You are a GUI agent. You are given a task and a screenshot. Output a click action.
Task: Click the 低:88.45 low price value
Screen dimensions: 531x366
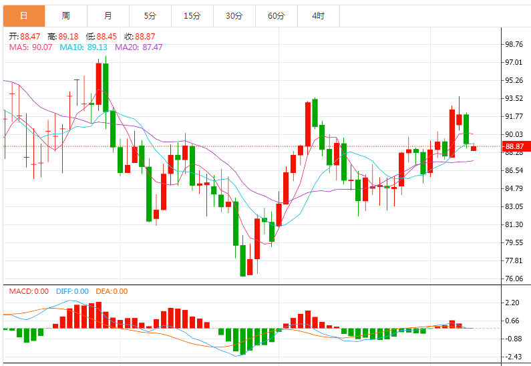tap(102, 37)
